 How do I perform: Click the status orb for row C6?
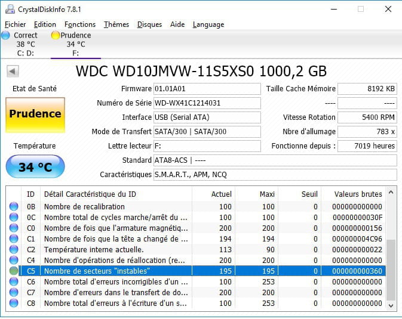pos(14,281)
